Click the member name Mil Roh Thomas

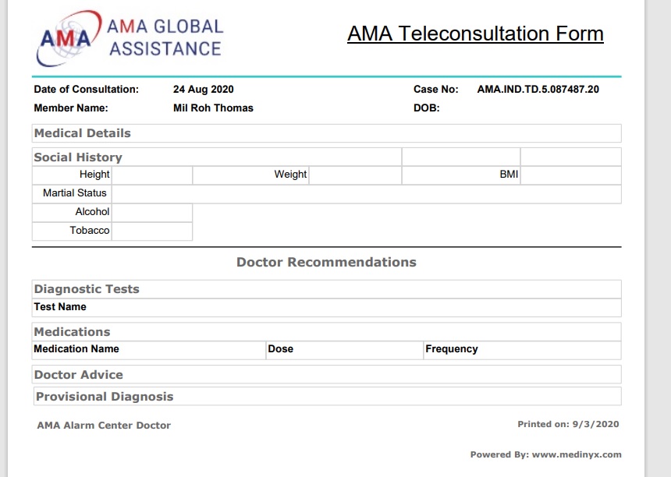pyautogui.click(x=213, y=108)
